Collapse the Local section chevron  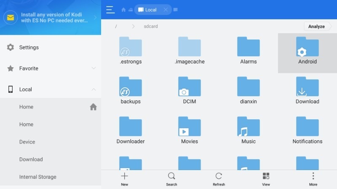94,89
